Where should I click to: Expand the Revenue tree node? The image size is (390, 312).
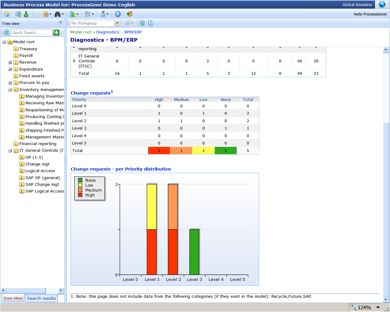point(10,62)
